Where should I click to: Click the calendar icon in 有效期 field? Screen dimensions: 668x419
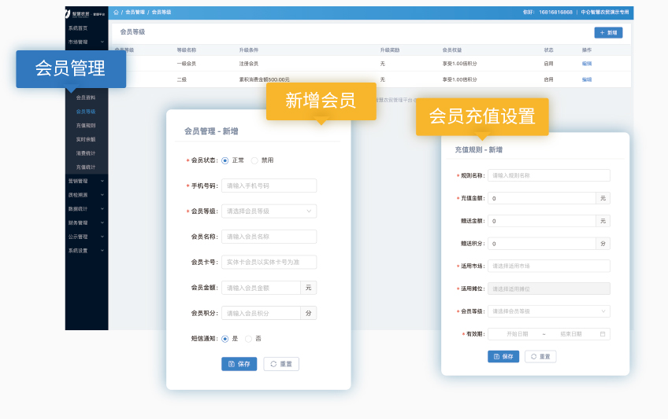pos(603,334)
